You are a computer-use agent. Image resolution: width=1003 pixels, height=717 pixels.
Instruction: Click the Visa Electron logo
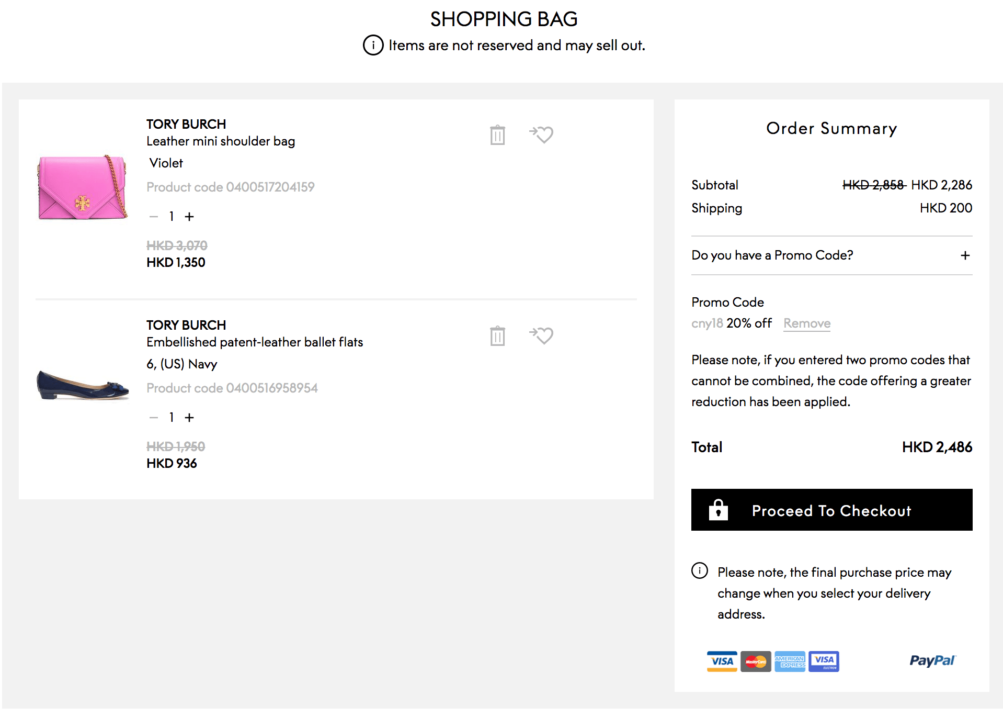coord(824,661)
